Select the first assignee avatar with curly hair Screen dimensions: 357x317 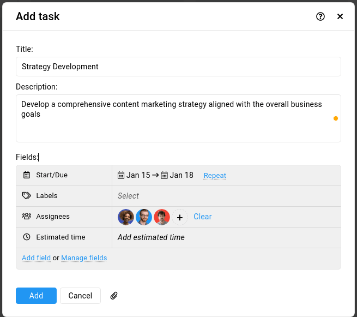126,217
